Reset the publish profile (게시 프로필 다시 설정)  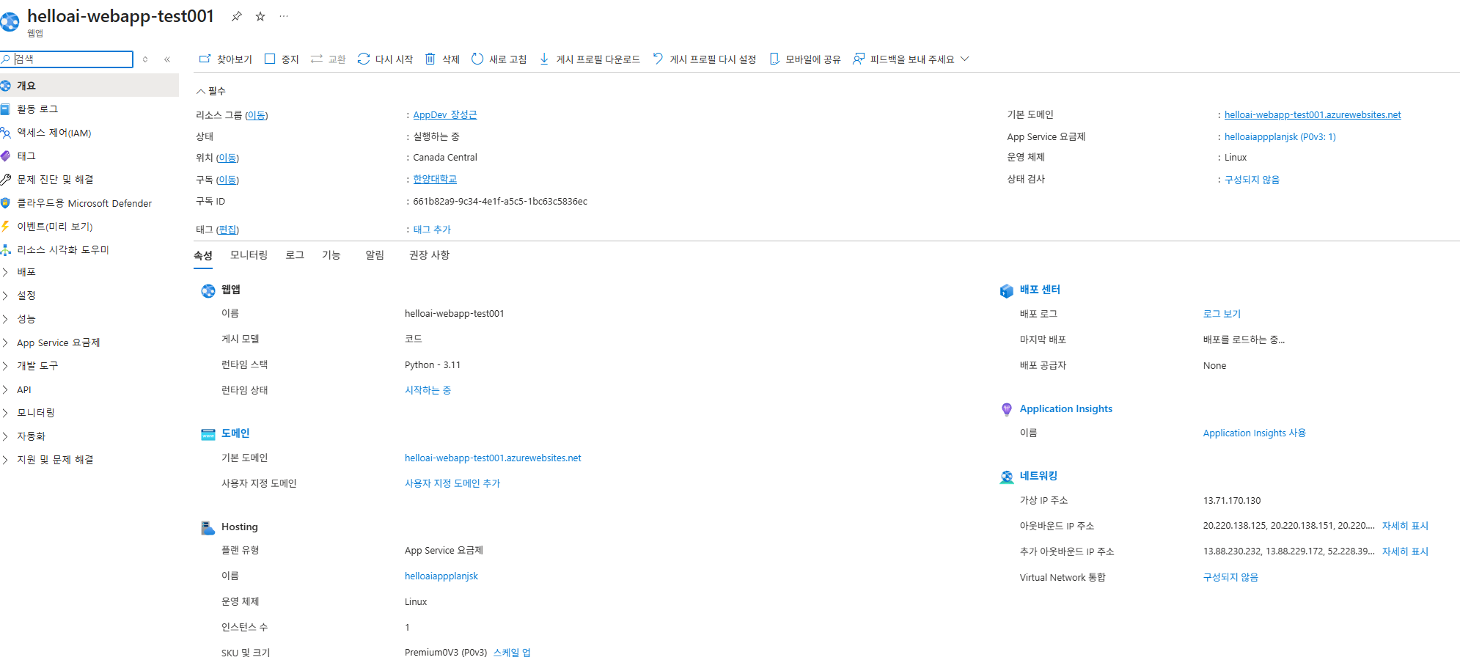704,59
